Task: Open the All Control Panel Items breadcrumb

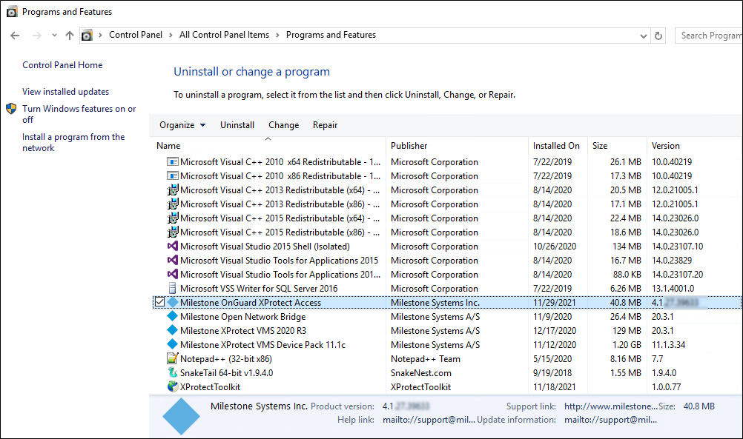Action: click(222, 34)
